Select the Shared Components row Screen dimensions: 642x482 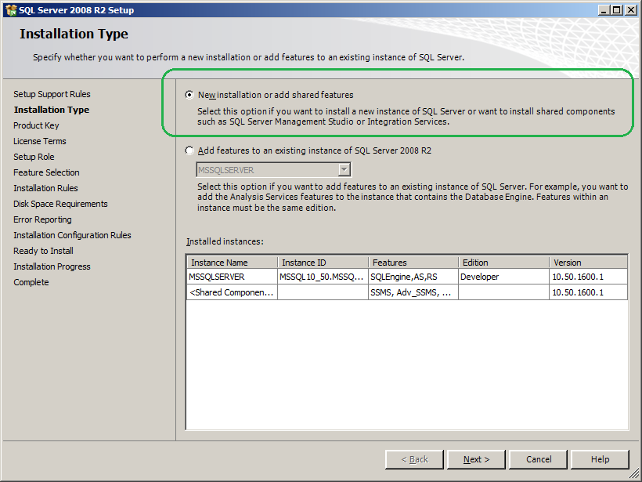[x=407, y=292]
